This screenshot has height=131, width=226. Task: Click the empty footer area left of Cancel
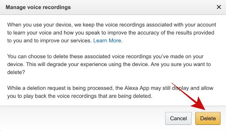tap(83, 118)
